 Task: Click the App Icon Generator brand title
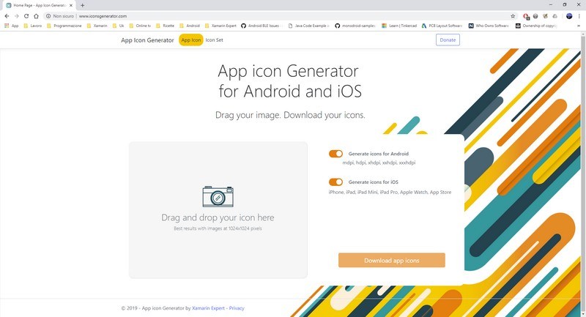click(x=147, y=40)
